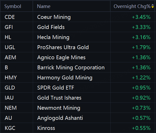Image resolution: width=156 pixels, height=133 pixels.
Task: Select the GFI ticker symbol
Action: tap(9, 27)
